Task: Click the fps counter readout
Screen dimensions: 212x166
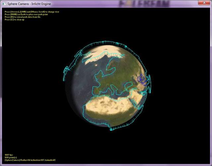Action: [8, 155]
